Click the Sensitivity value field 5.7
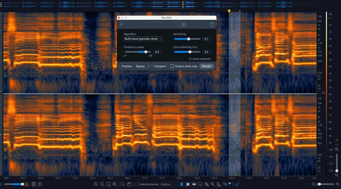Image resolution: width=341 pixels, height=189 pixels. pos(206,39)
